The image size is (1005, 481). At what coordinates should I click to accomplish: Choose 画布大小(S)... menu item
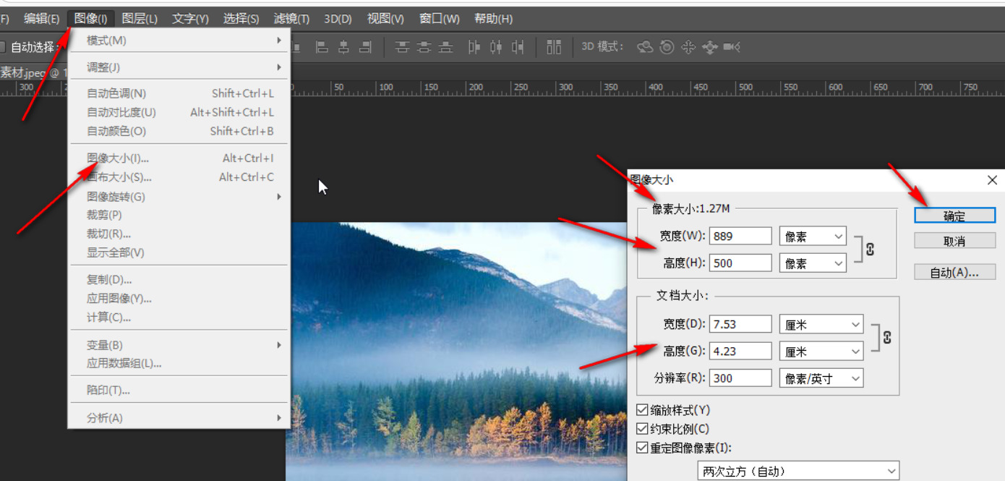point(179,176)
